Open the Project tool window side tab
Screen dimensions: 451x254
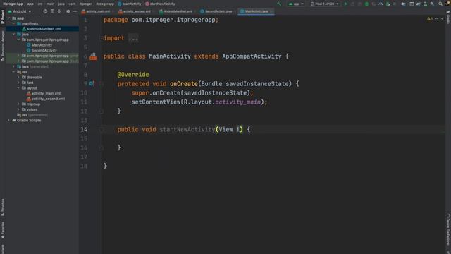(x=3, y=17)
